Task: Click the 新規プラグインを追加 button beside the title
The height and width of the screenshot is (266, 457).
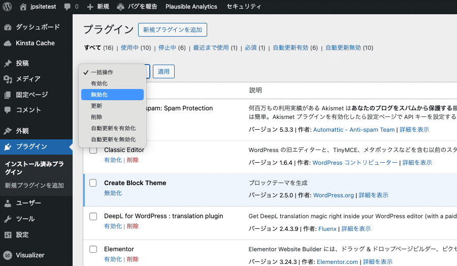Action: tap(173, 30)
